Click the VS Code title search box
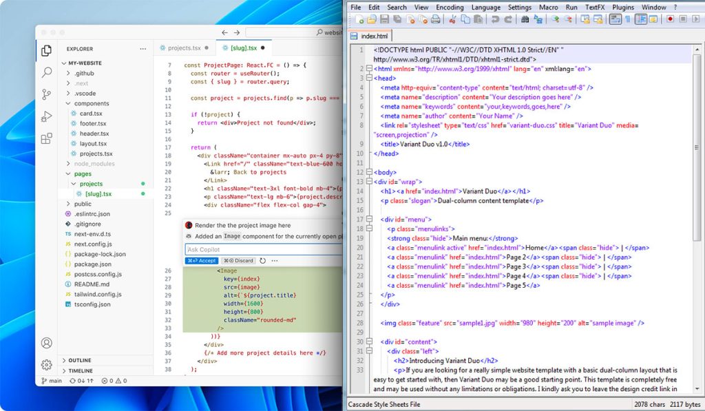This screenshot has width=705, height=411. click(x=294, y=32)
